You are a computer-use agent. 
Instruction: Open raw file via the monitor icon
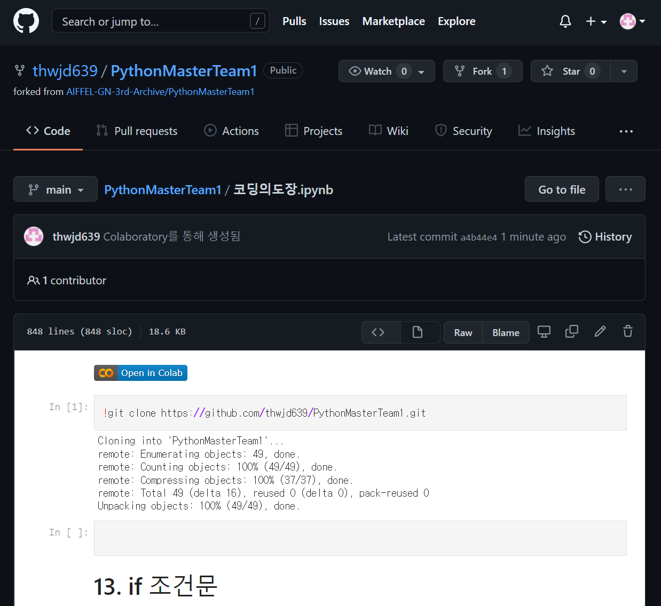[544, 332]
